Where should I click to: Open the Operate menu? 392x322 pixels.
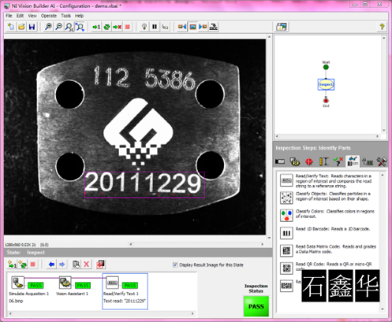49,16
